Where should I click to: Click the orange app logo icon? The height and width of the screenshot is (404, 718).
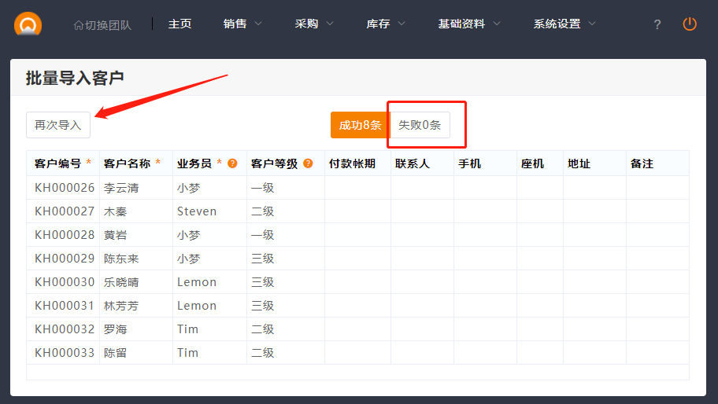28,24
